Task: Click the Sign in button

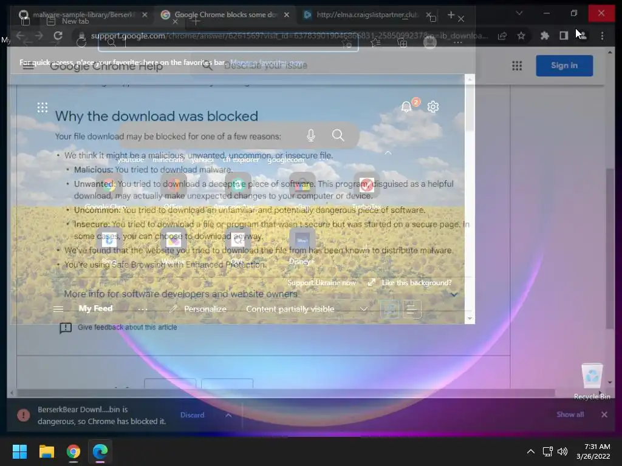Action: tap(564, 66)
